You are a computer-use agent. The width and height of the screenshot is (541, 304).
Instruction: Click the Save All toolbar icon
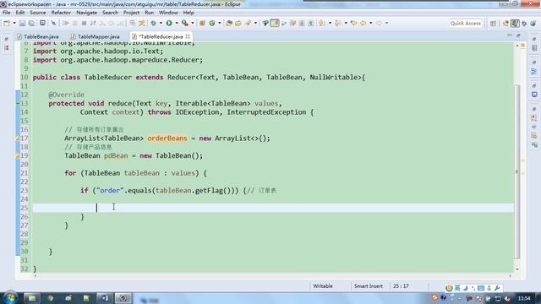(x=31, y=23)
